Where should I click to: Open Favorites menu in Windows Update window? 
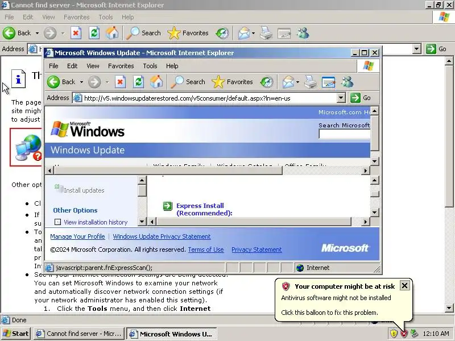(x=121, y=66)
